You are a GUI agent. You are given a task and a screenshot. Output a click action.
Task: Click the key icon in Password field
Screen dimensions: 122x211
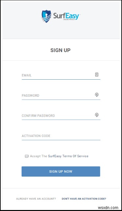97,95
